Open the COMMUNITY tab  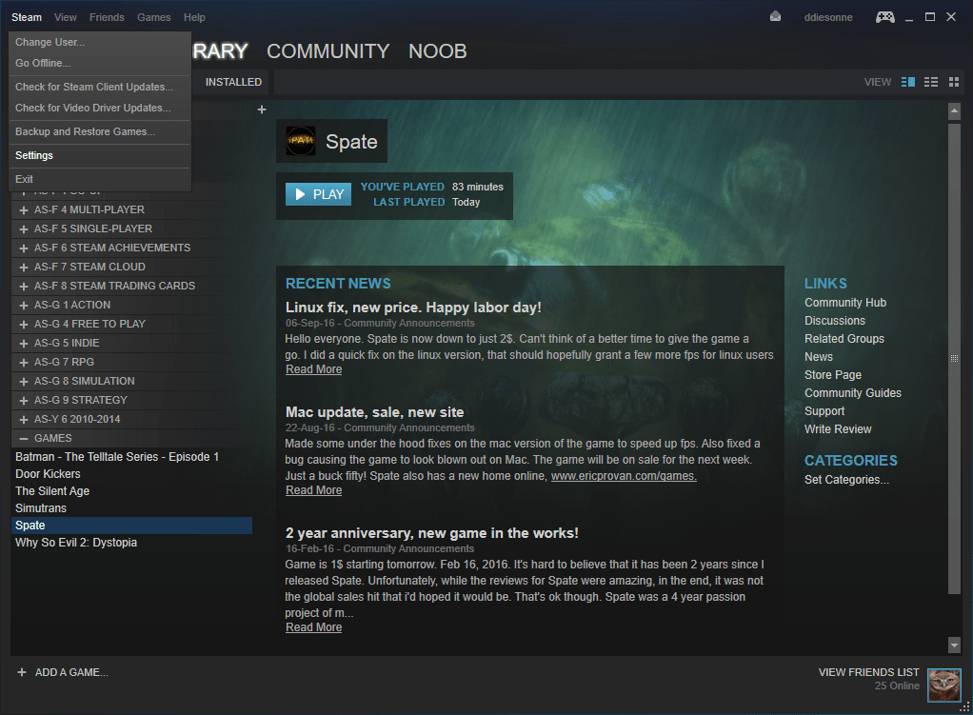[x=328, y=51]
